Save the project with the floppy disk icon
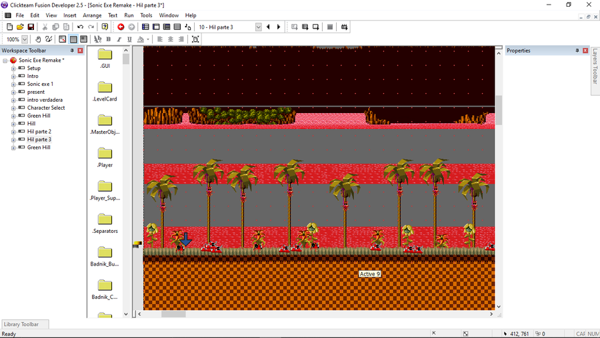600x338 pixels. [x=31, y=27]
